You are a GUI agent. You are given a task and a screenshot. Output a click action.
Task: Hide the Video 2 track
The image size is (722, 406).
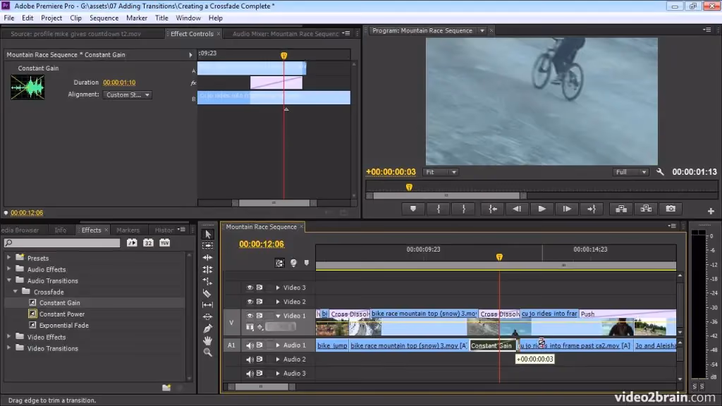pyautogui.click(x=250, y=301)
